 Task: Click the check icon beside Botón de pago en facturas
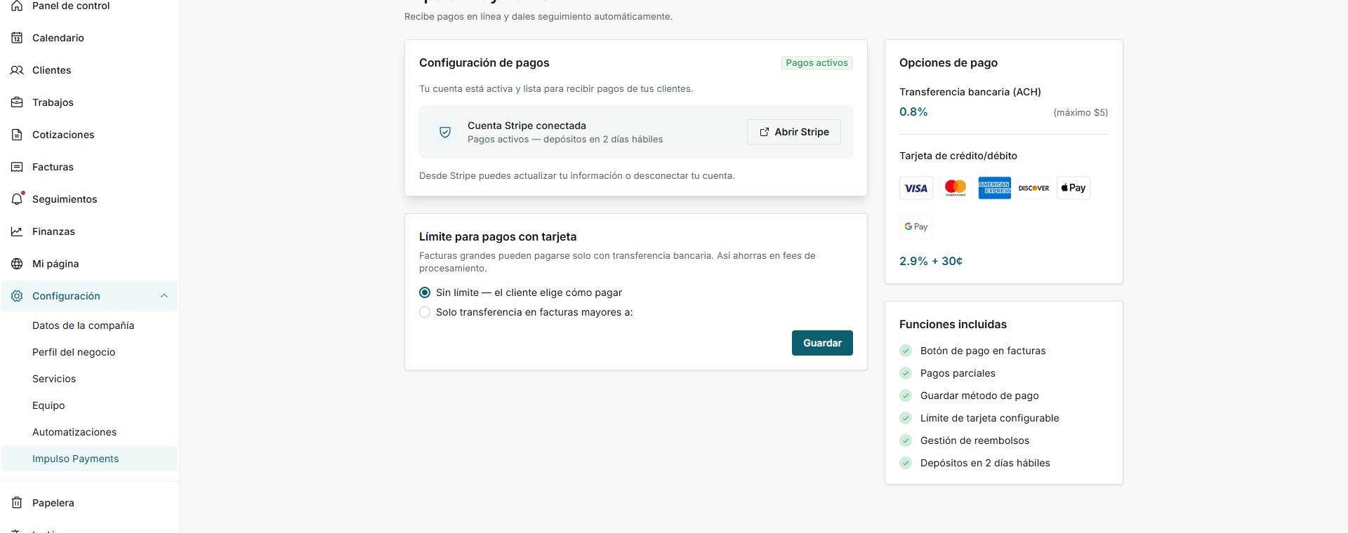[906, 351]
